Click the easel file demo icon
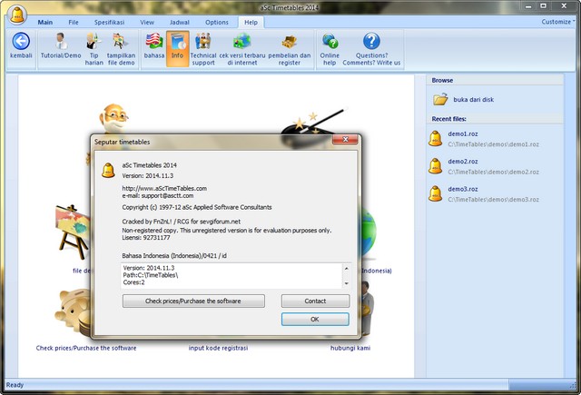The height and width of the screenshot is (395, 581). 73,232
